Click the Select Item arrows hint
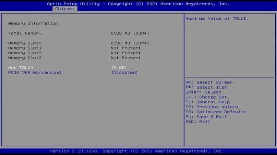This screenshot has width=277, height=155. coord(206,87)
